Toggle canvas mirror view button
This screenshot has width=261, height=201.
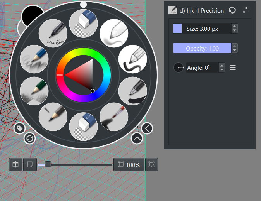coord(15,164)
